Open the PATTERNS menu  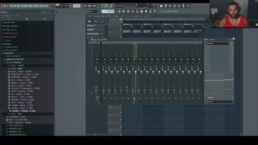tap(24, 6)
